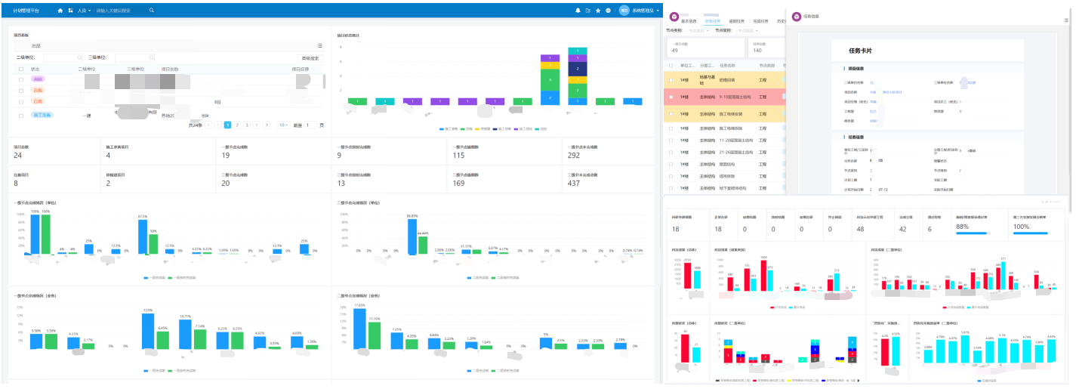Switch to 基本信息 tab
The height and width of the screenshot is (389, 1076).
(689, 21)
